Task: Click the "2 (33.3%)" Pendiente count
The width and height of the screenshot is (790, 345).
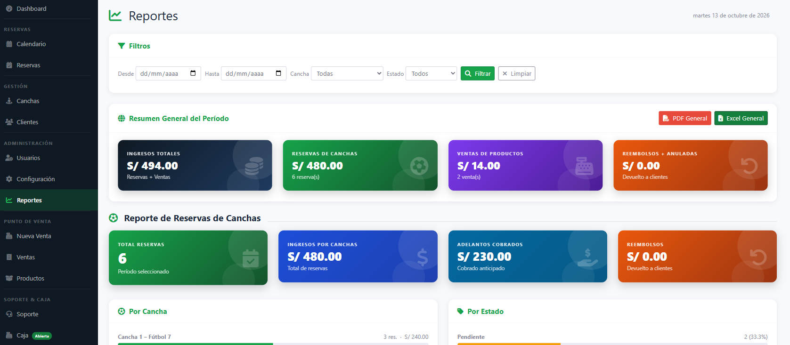Action: click(756, 337)
